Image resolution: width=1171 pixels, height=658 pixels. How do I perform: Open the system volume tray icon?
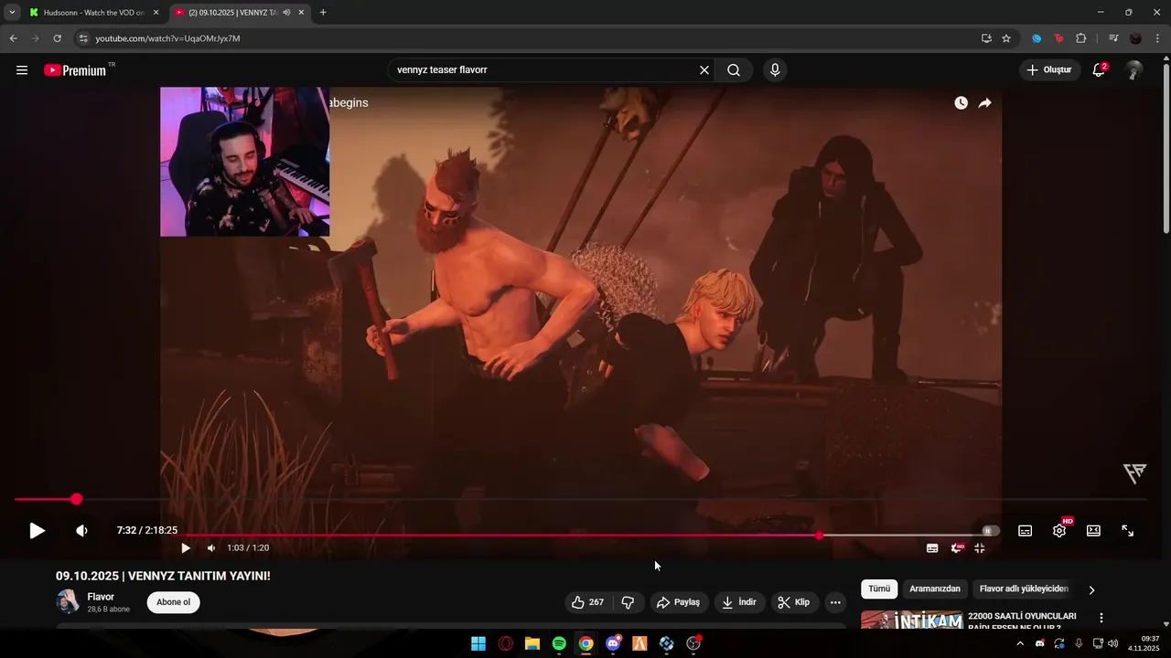coord(1112,643)
